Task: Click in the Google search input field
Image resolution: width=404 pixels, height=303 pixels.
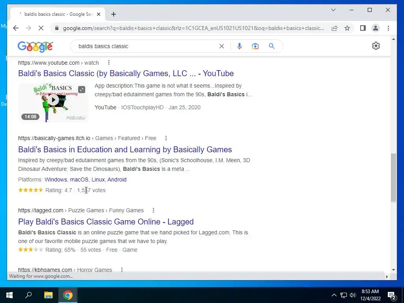Action: (x=147, y=46)
